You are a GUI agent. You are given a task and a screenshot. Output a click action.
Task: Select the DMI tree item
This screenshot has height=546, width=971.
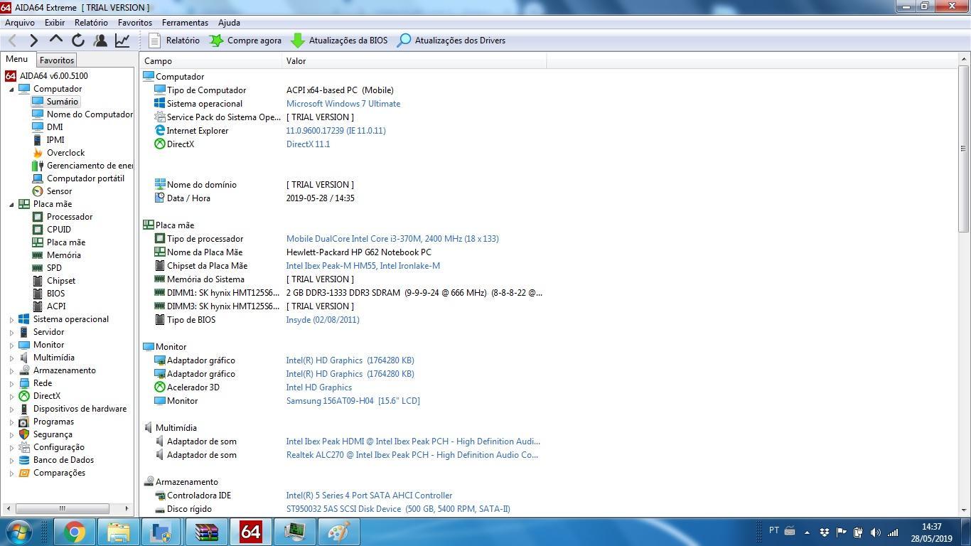point(55,127)
